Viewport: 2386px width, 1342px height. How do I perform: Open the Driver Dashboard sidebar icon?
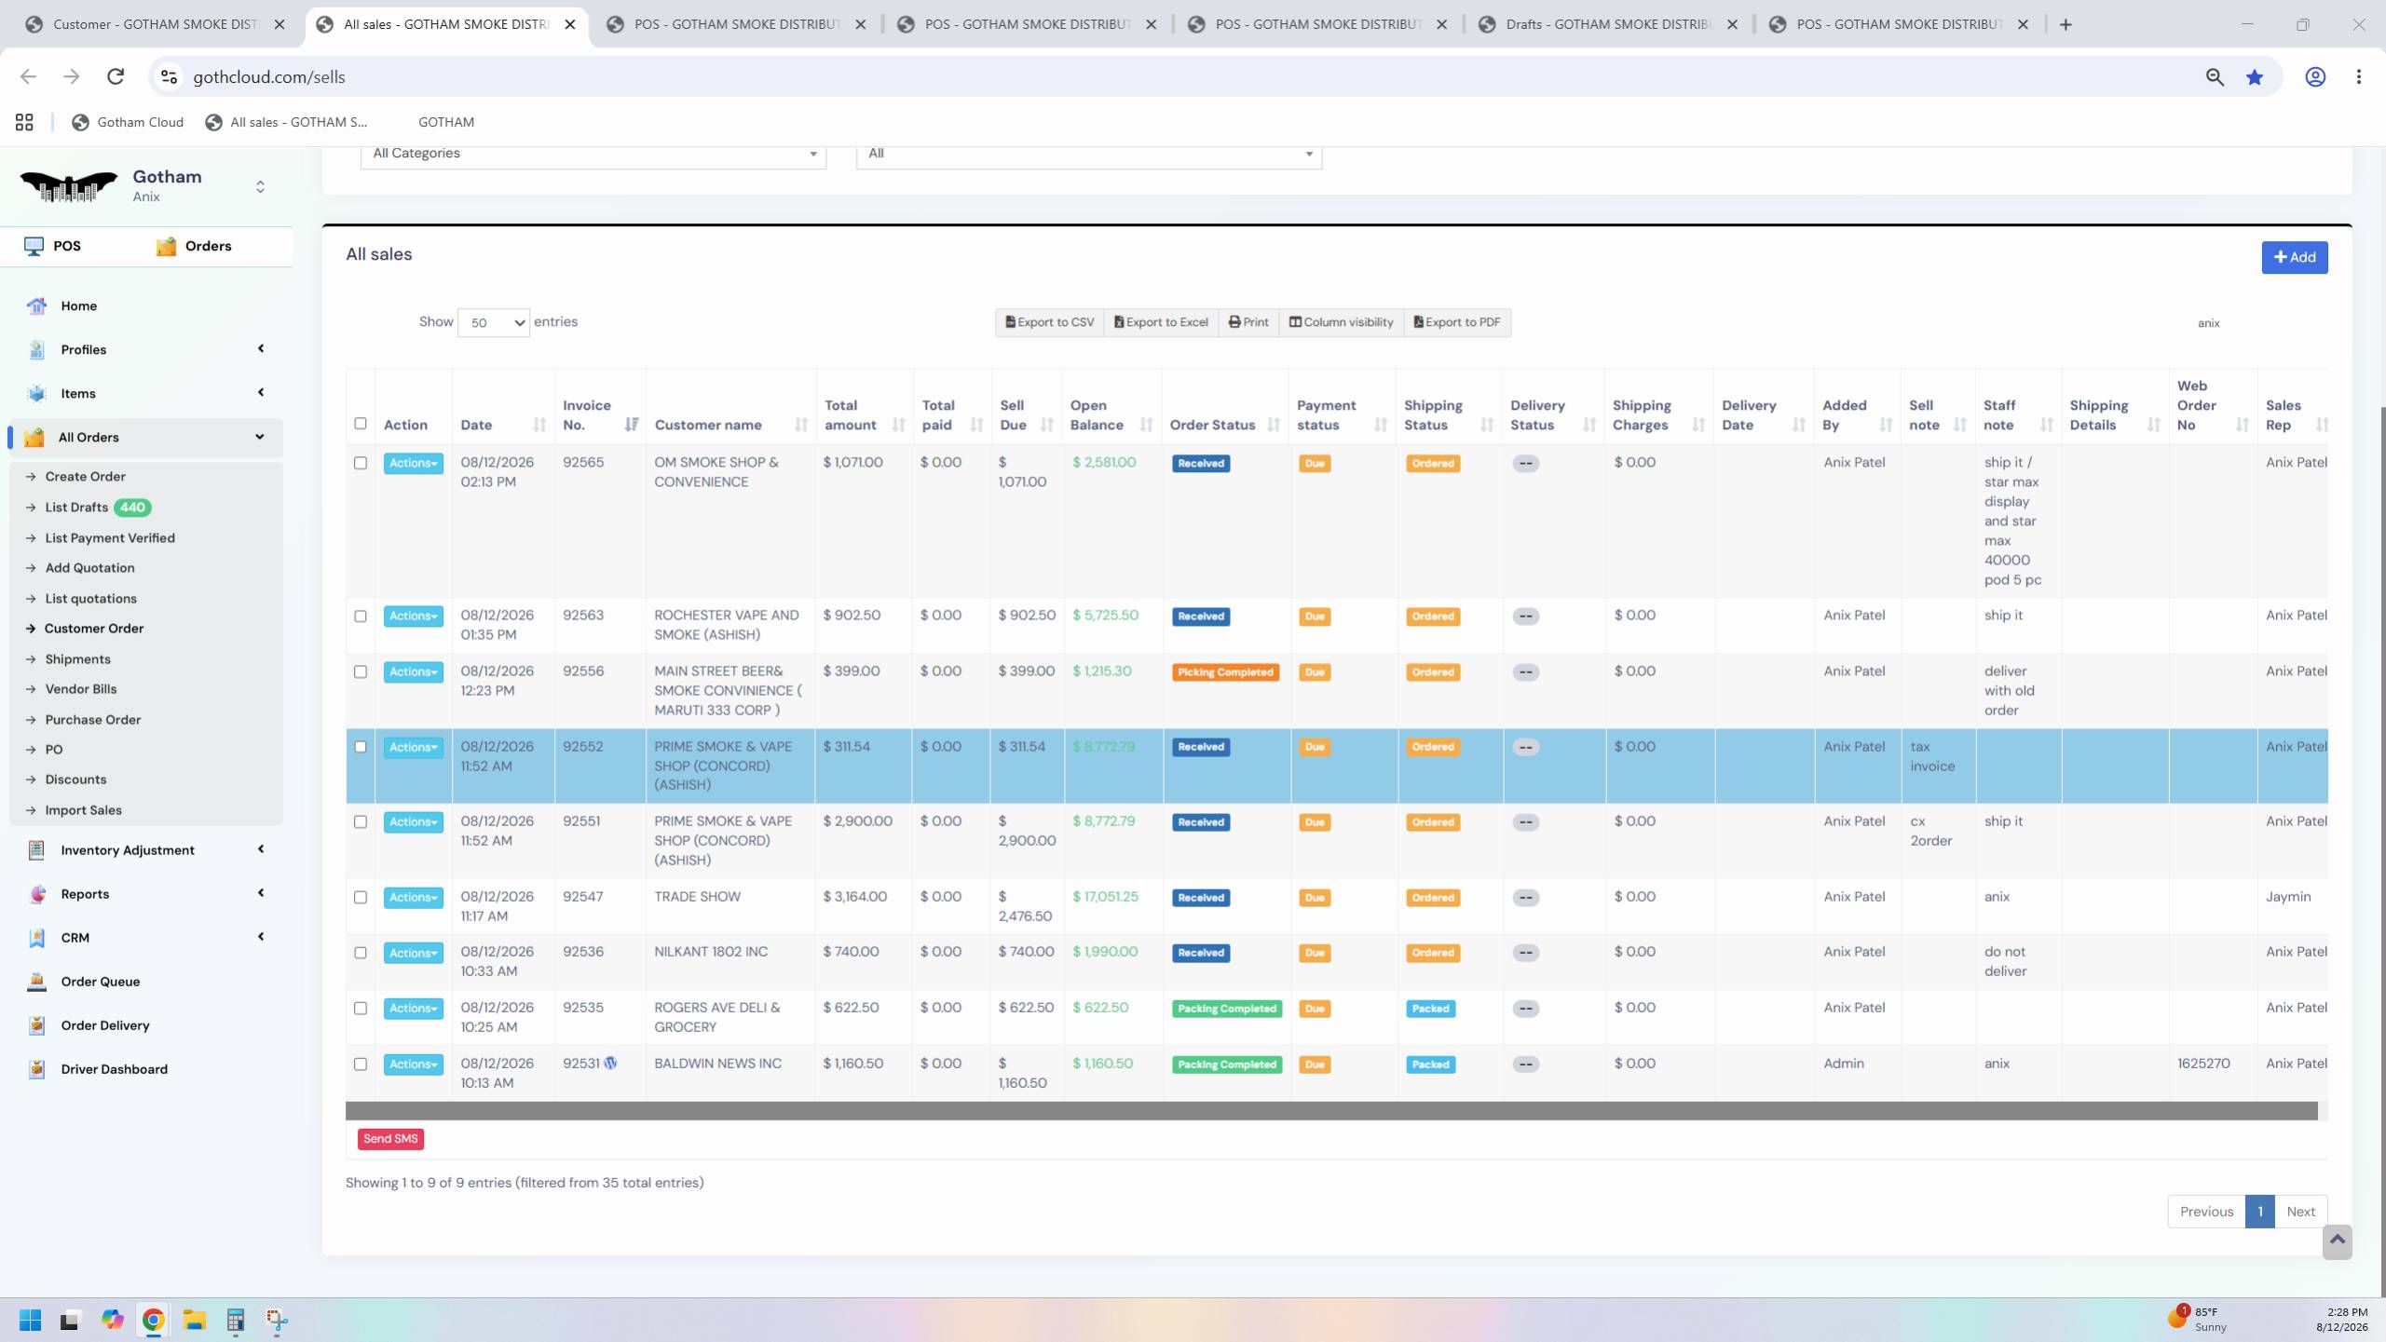point(36,1069)
